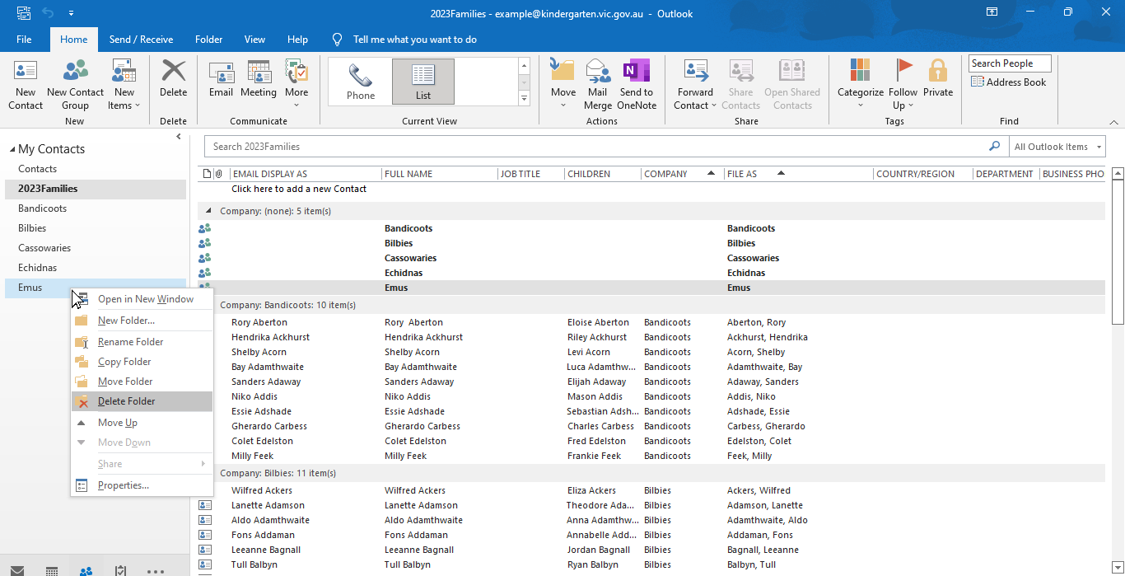
Task: Choose Move Up from context menu
Action: pyautogui.click(x=142, y=423)
